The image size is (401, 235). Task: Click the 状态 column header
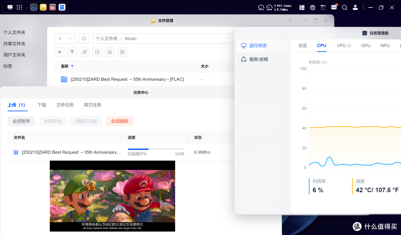[x=198, y=138]
